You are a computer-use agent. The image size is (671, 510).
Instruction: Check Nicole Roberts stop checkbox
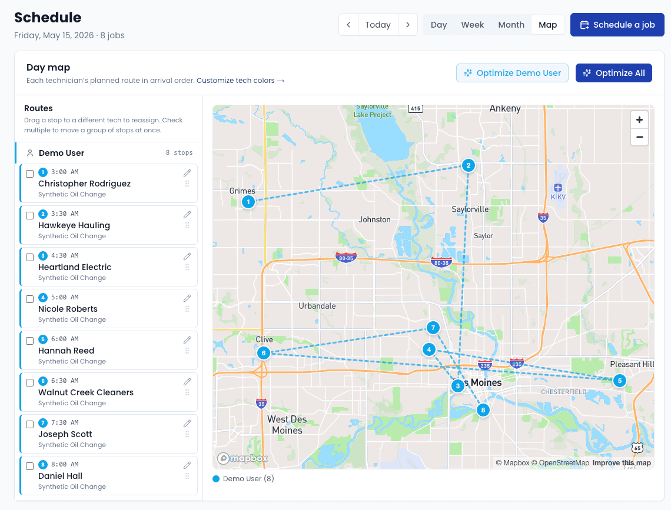[29, 299]
